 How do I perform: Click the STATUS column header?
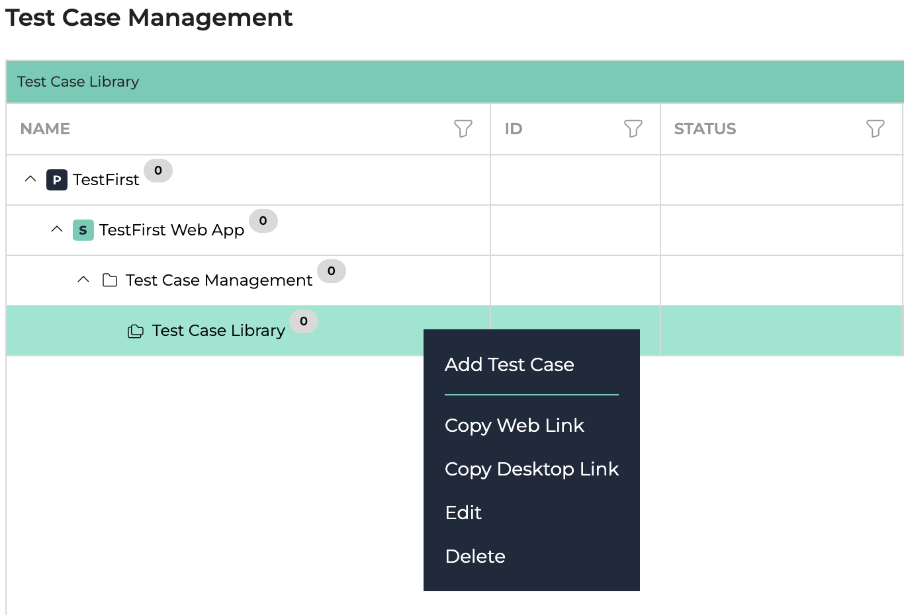click(705, 129)
